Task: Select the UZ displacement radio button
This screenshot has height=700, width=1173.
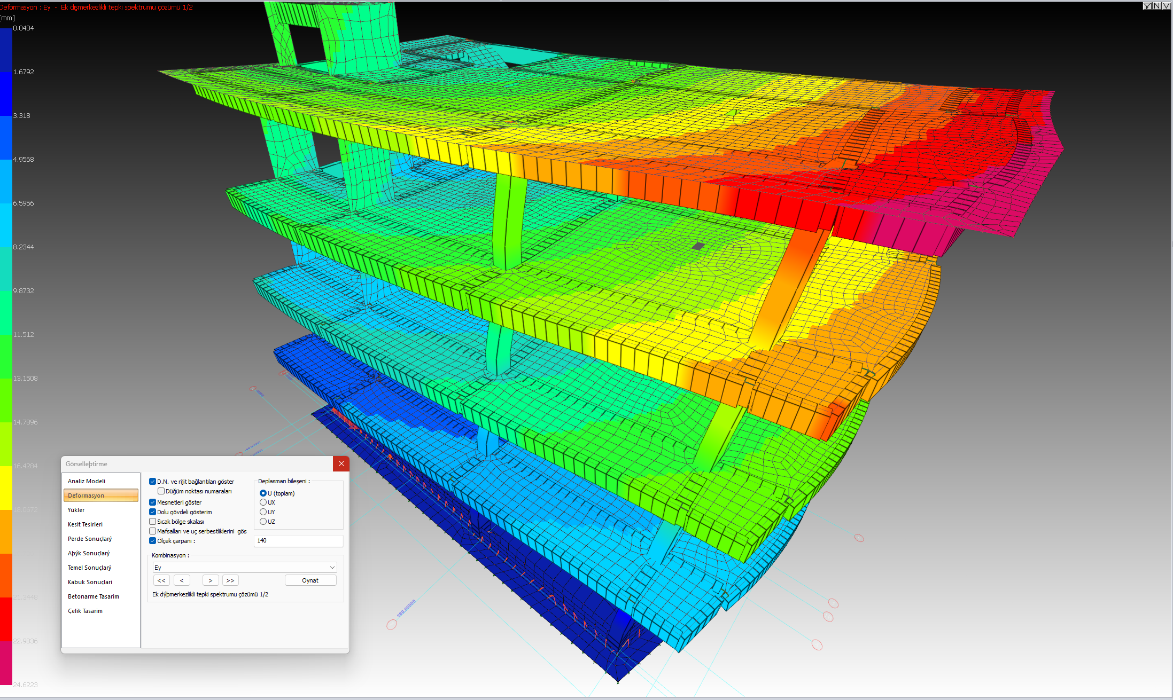Action: [x=263, y=522]
